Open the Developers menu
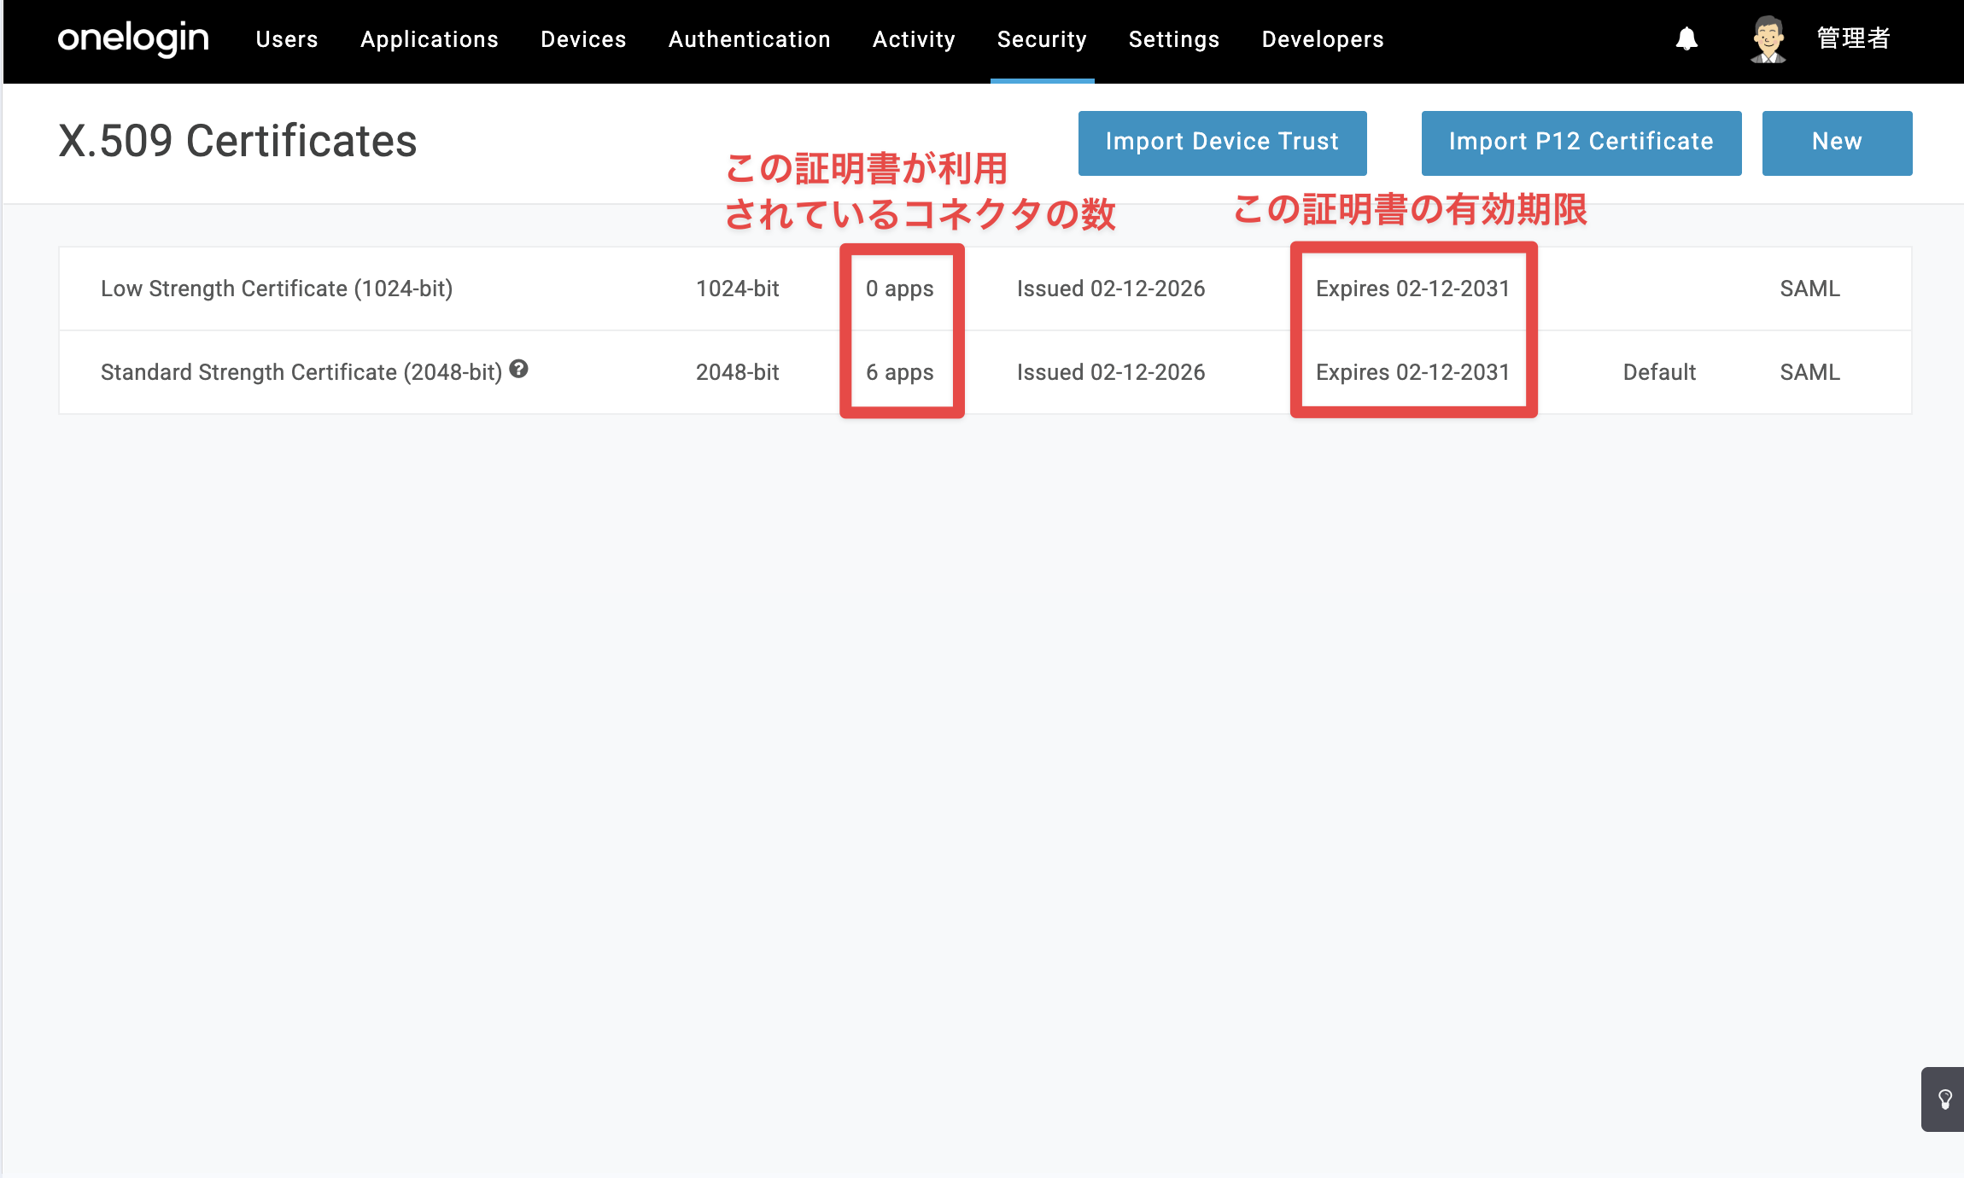 click(1323, 39)
